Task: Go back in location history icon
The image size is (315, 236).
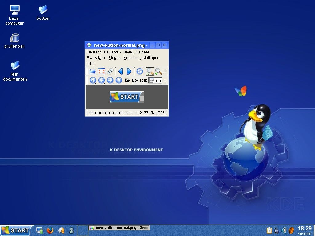Action: (x=102, y=80)
